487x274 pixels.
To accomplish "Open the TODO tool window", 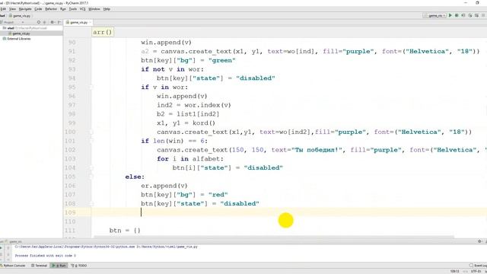I will pos(79,266).
